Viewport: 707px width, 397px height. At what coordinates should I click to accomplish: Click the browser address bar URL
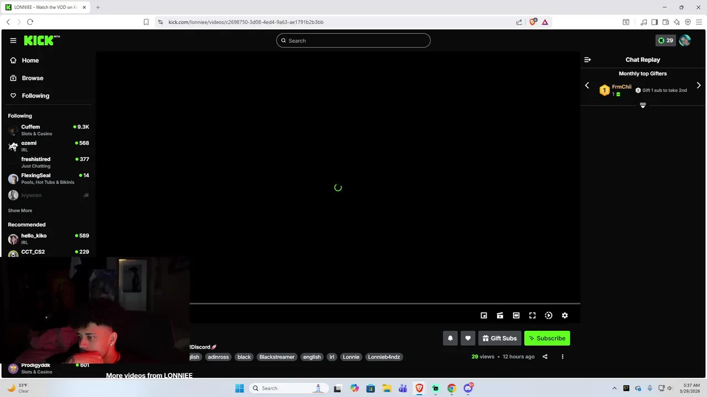(246, 22)
